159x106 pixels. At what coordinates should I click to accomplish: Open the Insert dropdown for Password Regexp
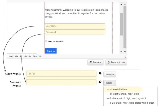coord(109,83)
